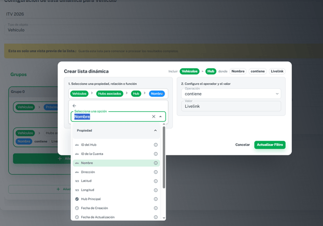Click info icon next to Fecha de Creación
323x226 pixels.
pyautogui.click(x=156, y=208)
